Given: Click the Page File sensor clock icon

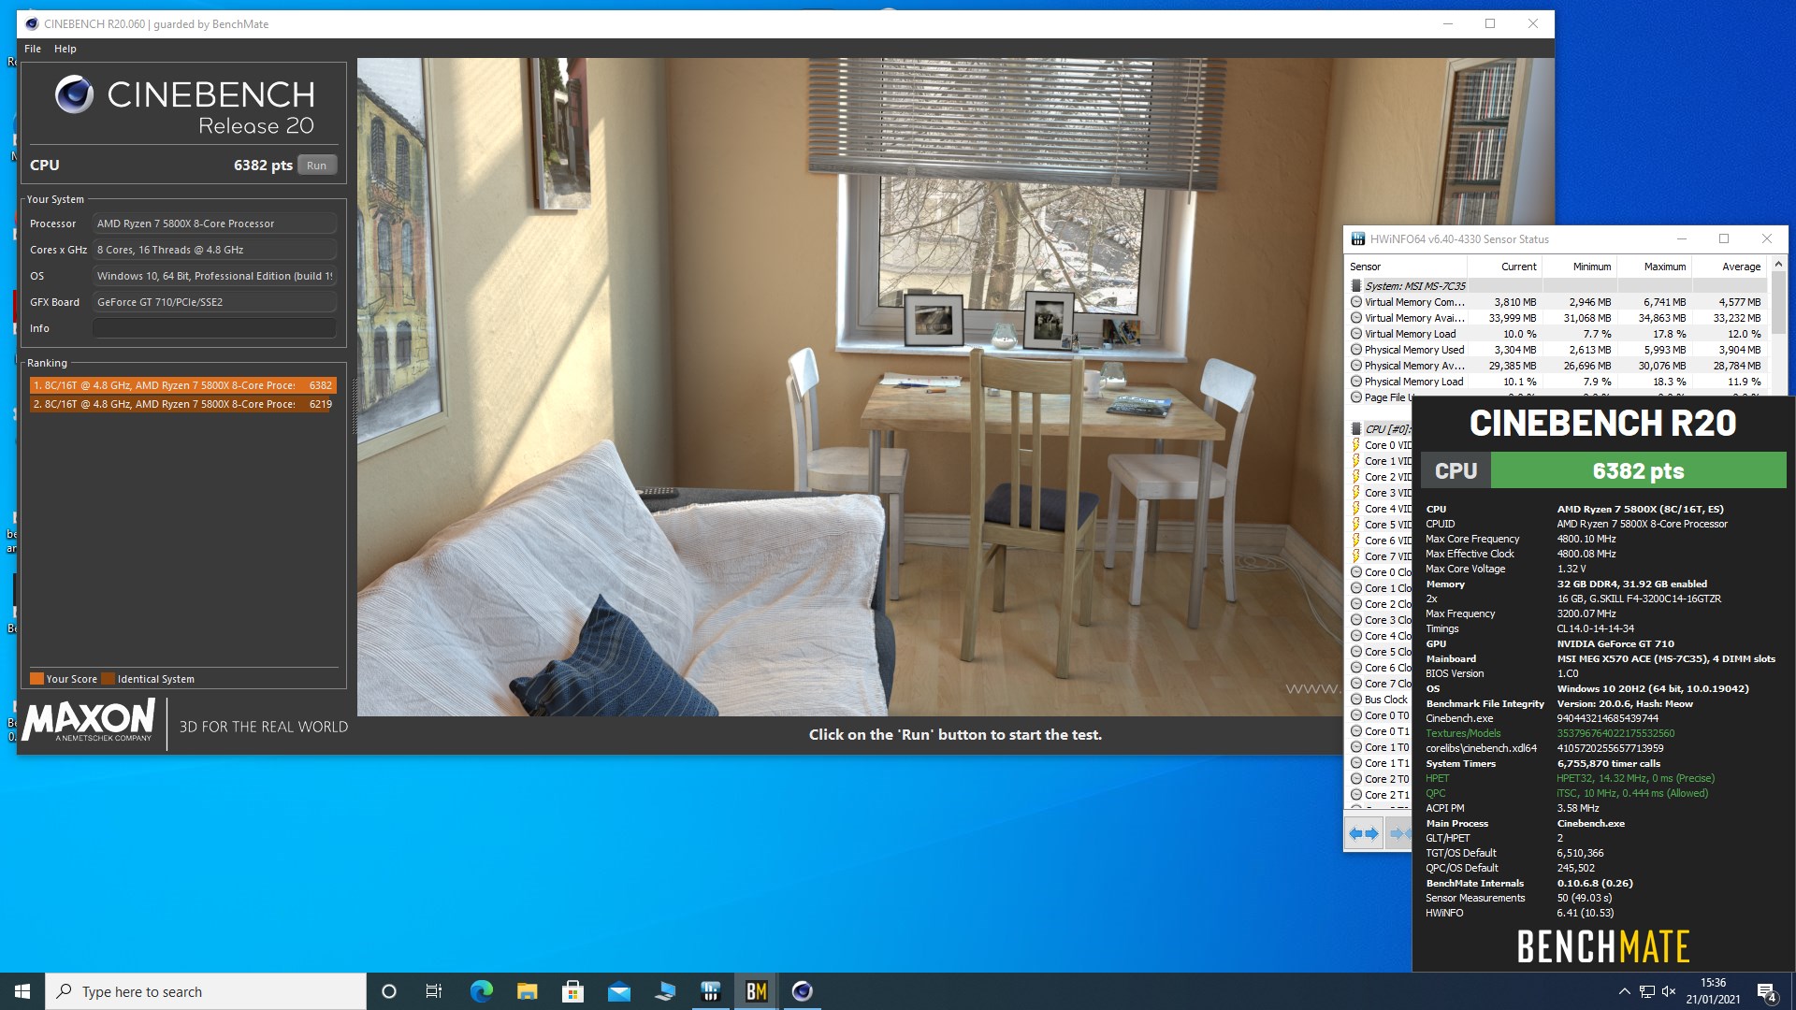Looking at the screenshot, I should coord(1356,397).
